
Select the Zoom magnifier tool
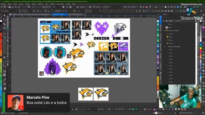[4, 28]
